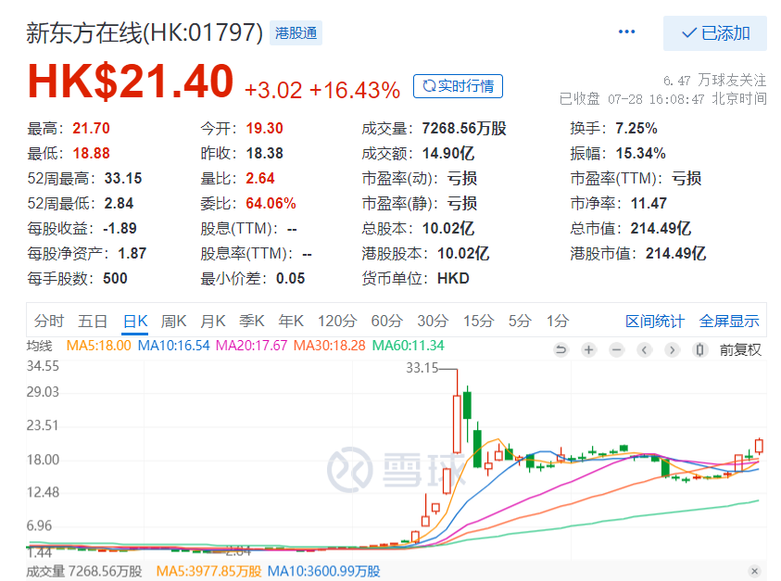Open the three-dots more options menu
781x581 pixels.
click(x=627, y=32)
